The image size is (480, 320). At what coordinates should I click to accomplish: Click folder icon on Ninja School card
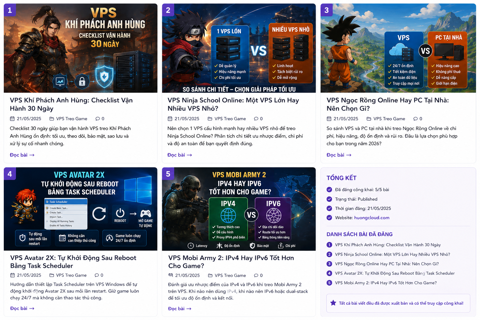[210, 119]
